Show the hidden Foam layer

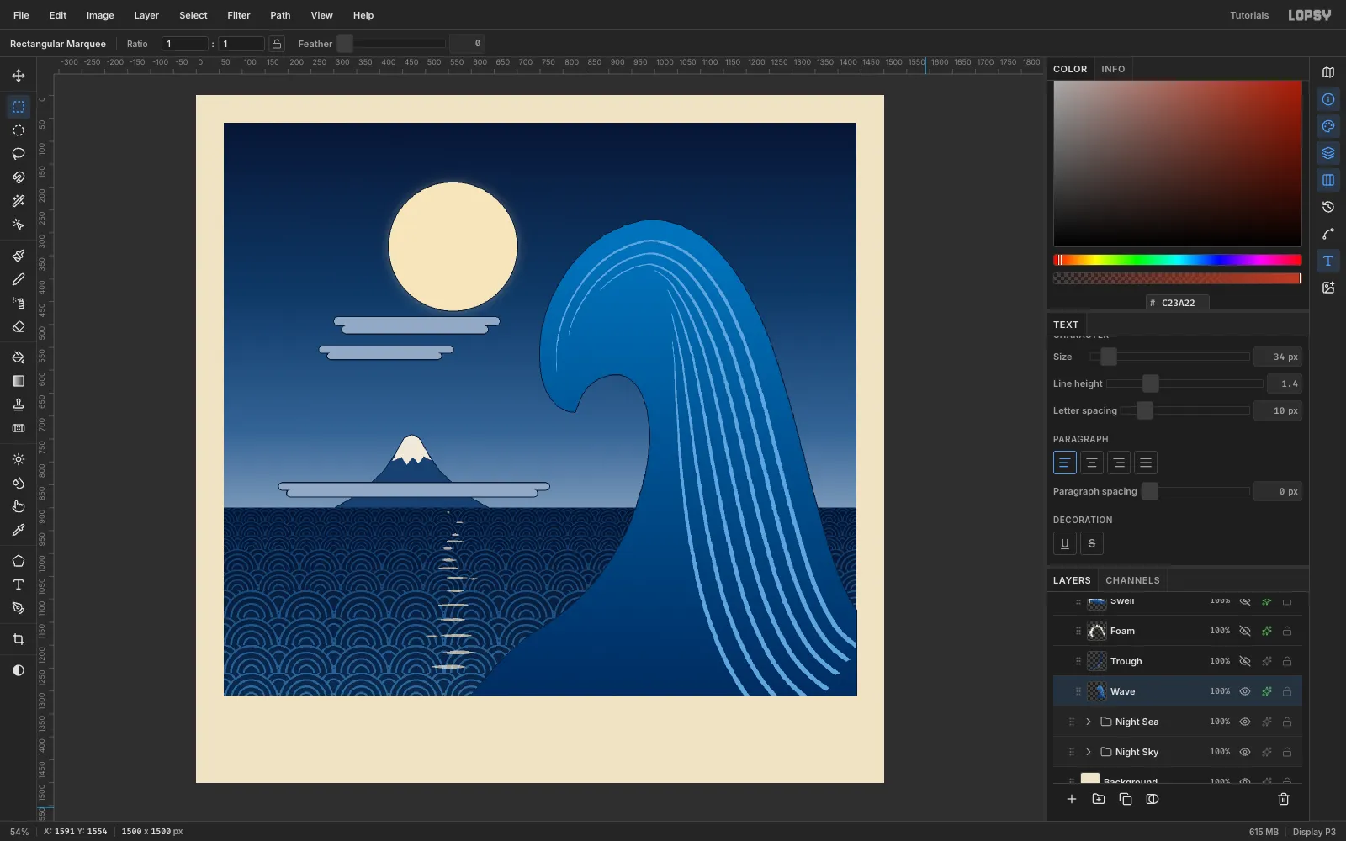(1245, 631)
